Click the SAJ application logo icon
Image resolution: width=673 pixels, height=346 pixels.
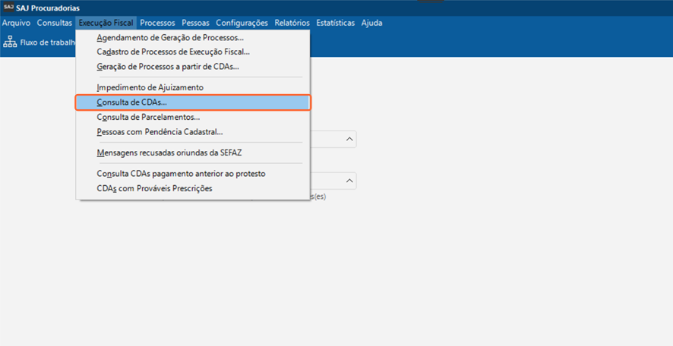point(8,8)
